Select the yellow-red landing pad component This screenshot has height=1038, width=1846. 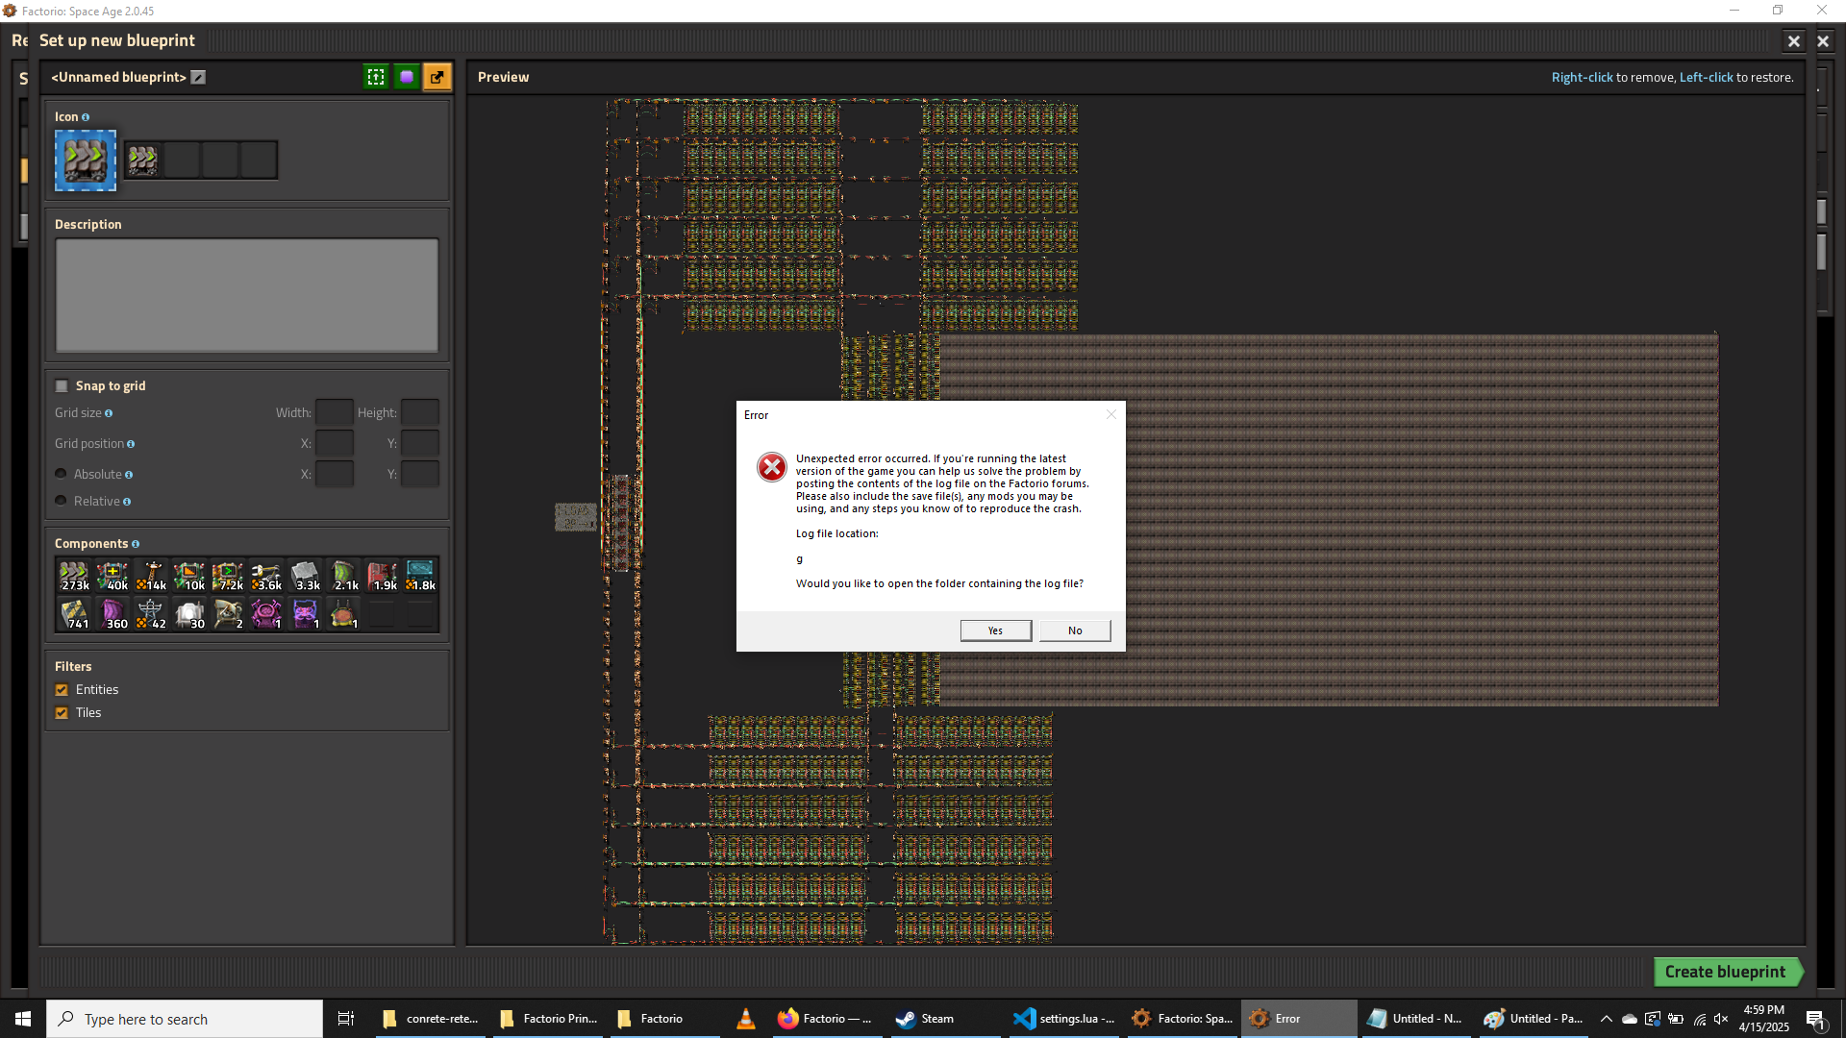point(343,614)
